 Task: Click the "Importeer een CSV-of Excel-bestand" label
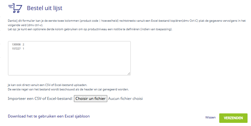pyautogui.click(x=40, y=99)
